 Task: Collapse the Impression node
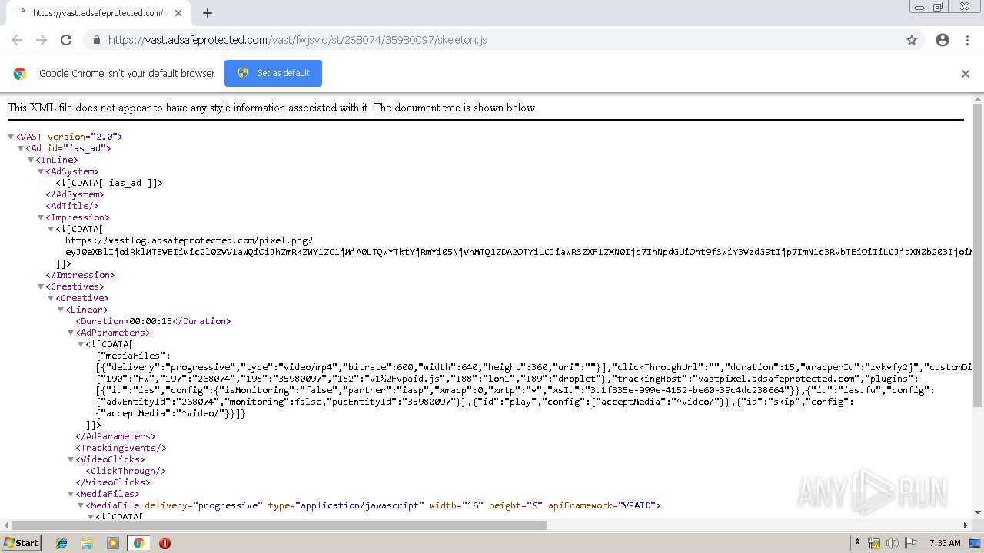click(41, 217)
